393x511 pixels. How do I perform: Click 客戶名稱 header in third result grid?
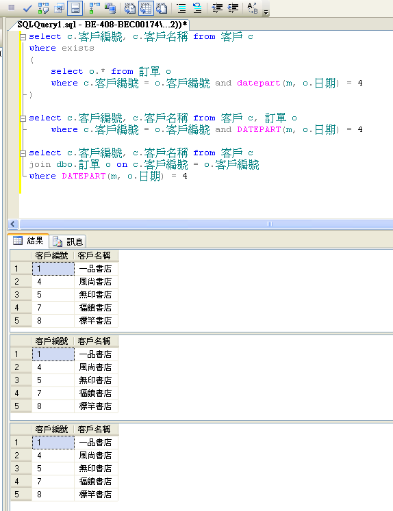click(96, 430)
